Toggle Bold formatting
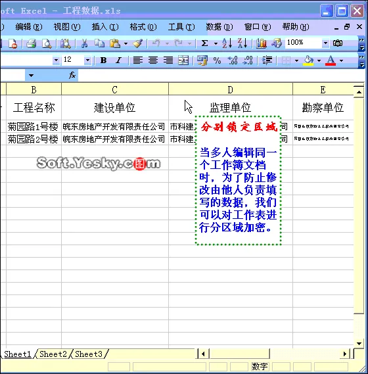This screenshot has width=368, height=374. point(103,60)
